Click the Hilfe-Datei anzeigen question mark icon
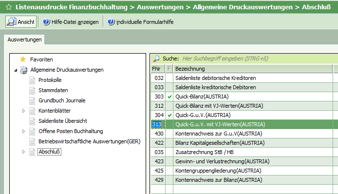This screenshot has height=194, width=338. (x=46, y=22)
